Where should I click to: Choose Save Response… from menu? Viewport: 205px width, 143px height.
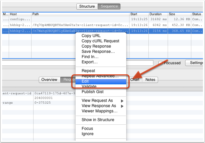click(x=98, y=51)
